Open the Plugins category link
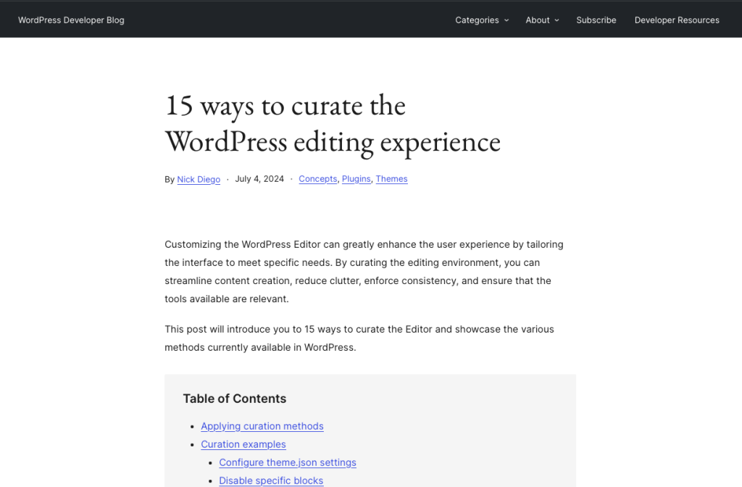This screenshot has height=487, width=742. tap(356, 179)
